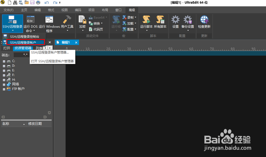Sort by the 修改日期 column header
This screenshot has height=157, width=266.
click(39, 124)
